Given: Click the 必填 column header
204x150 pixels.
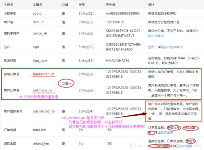Looking at the screenshot, I should coord(65,5).
